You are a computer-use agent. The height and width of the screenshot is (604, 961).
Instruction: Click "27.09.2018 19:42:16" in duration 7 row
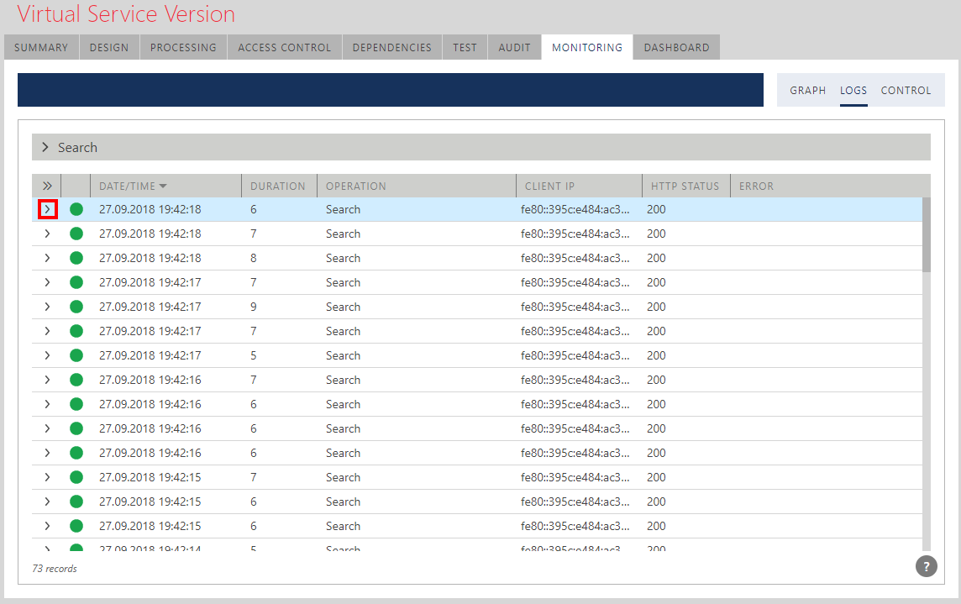[150, 380]
